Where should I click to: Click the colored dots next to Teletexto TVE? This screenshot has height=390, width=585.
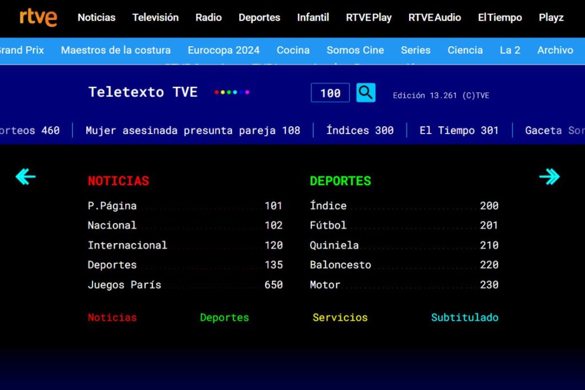click(231, 91)
